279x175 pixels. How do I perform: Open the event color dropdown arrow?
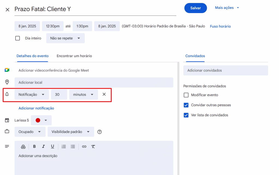coord(46,120)
